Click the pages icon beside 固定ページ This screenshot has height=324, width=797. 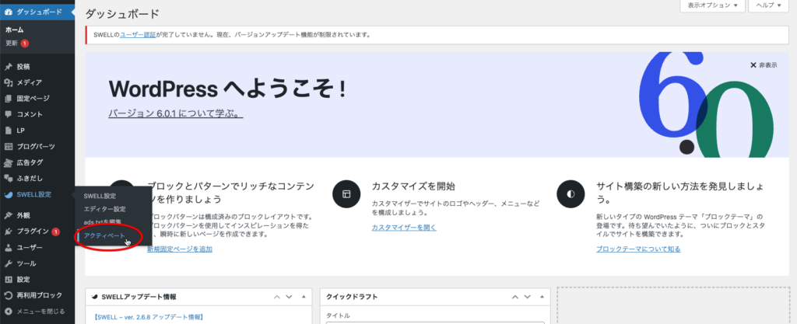click(8, 99)
